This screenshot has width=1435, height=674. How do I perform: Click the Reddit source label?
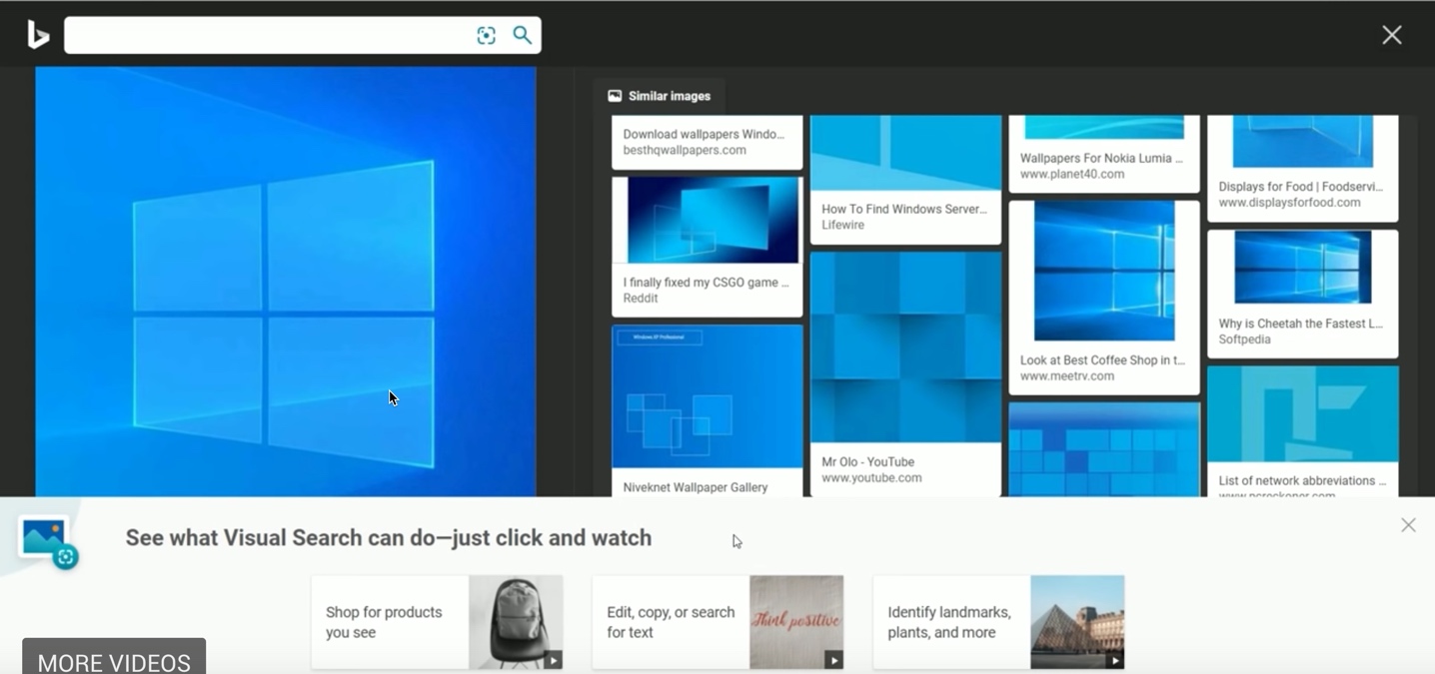(x=641, y=299)
